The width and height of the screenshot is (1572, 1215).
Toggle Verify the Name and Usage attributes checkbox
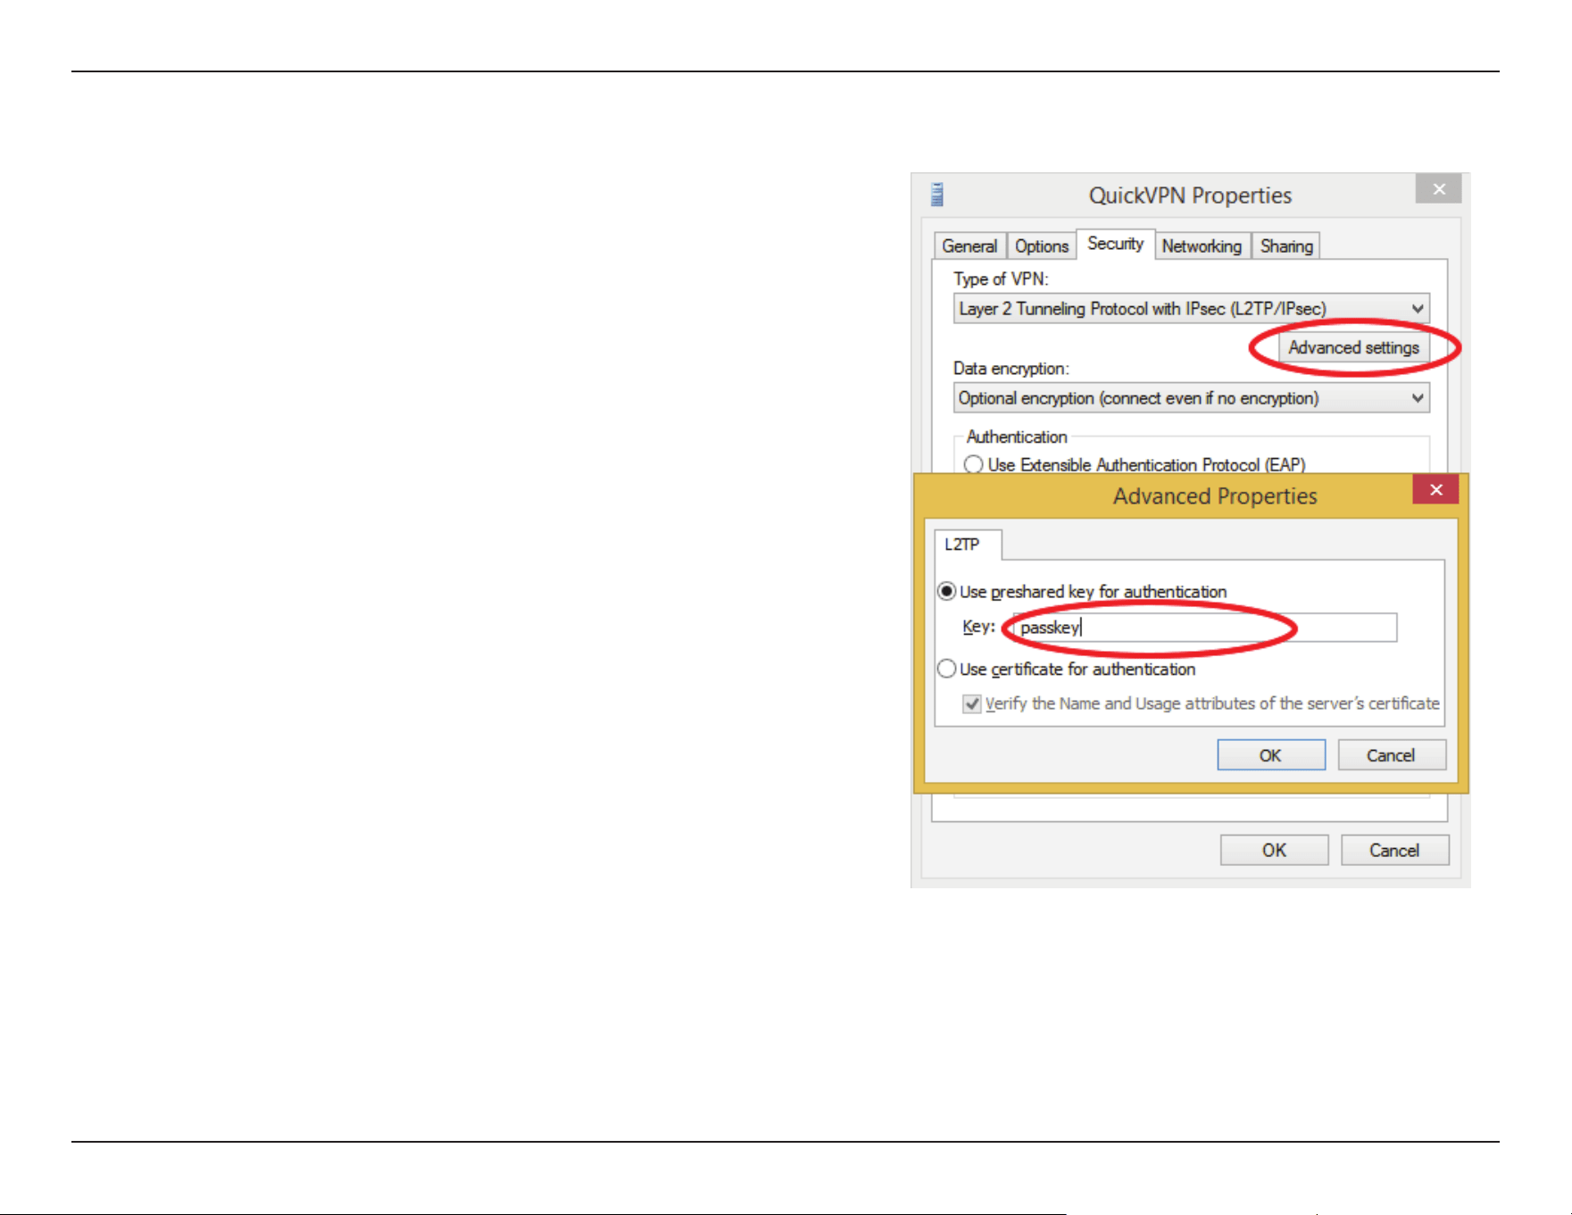(972, 703)
